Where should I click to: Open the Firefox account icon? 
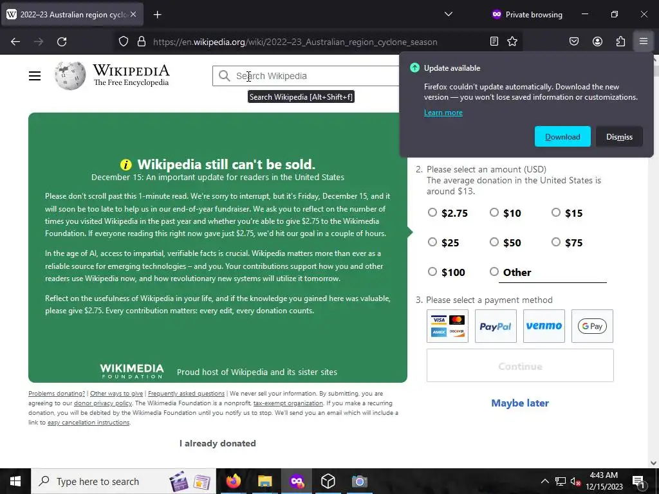597,42
